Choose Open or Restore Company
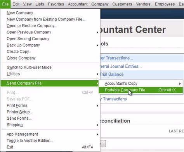The width and height of the screenshot is (184, 152). (50, 26)
